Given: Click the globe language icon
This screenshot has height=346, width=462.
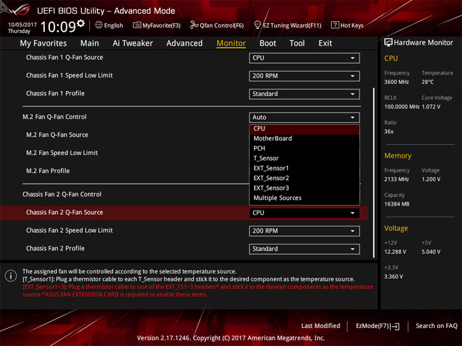Looking at the screenshot, I should [99, 25].
